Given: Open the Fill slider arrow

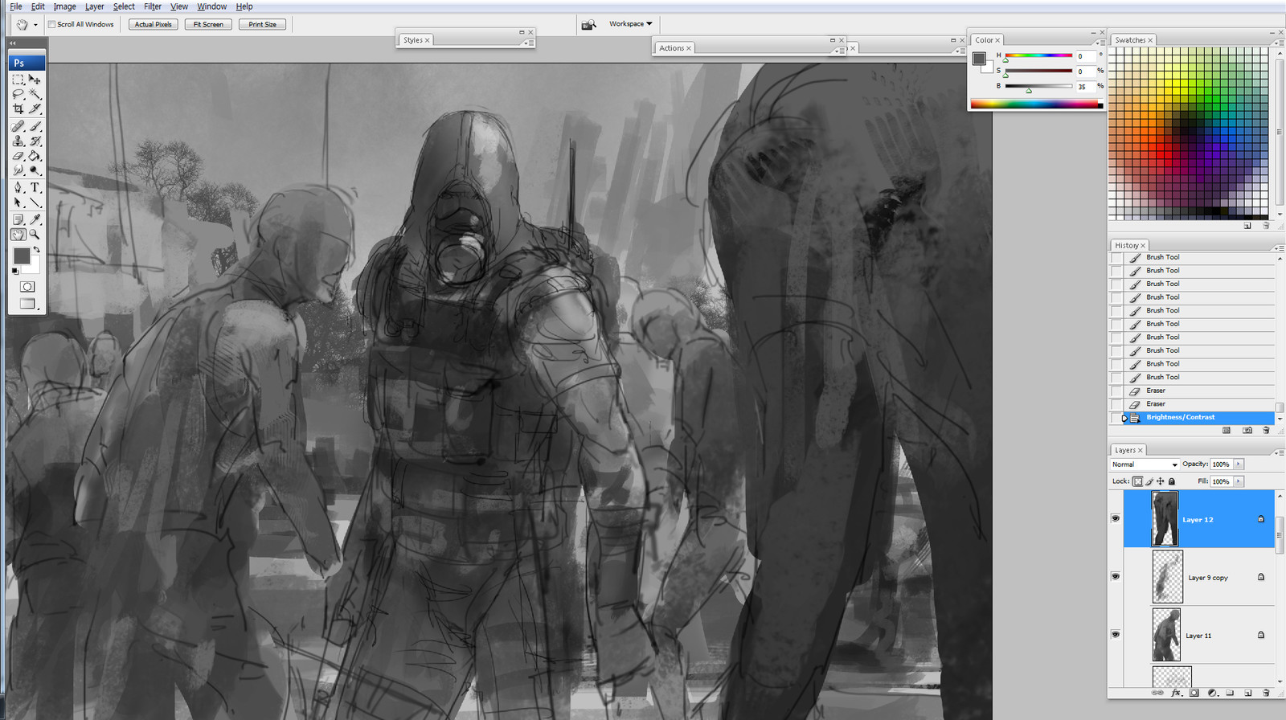Looking at the screenshot, I should click(1239, 481).
